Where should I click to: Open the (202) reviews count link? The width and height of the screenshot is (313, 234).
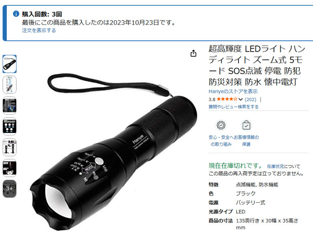click(x=250, y=100)
